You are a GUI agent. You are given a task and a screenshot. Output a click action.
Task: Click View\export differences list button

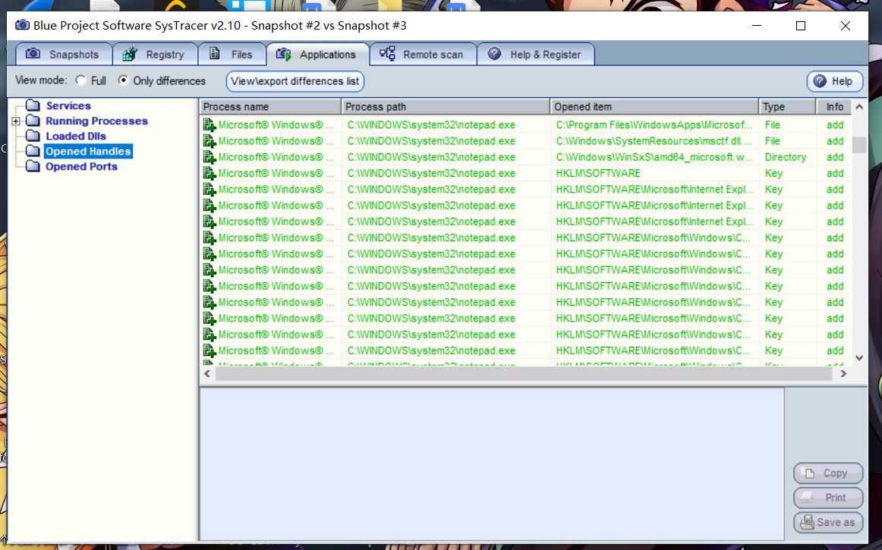(295, 81)
